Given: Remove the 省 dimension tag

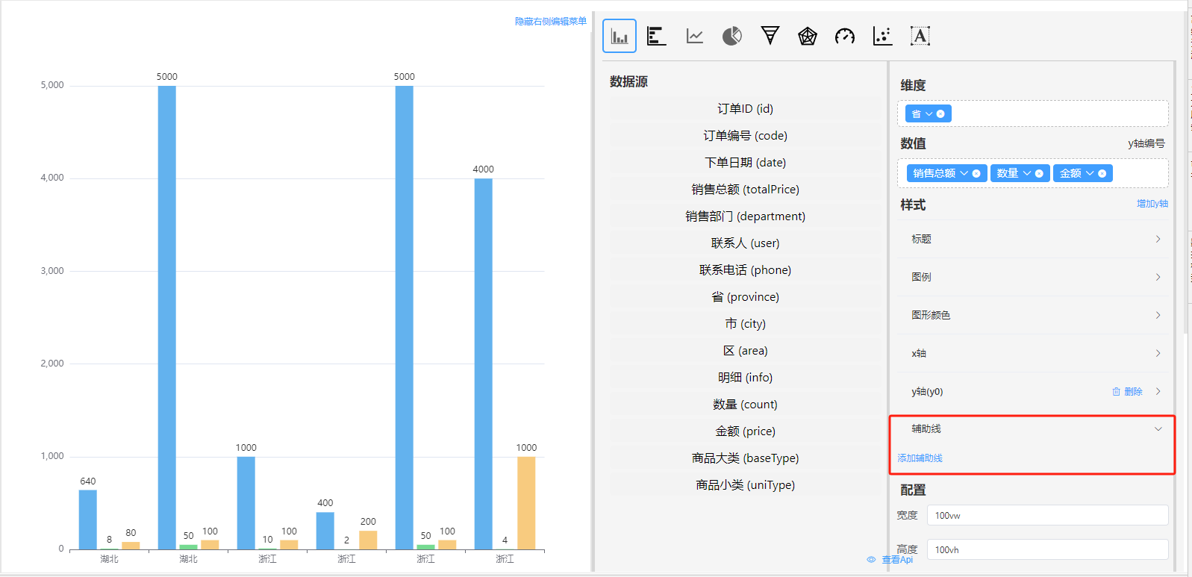Looking at the screenshot, I should click(x=940, y=114).
